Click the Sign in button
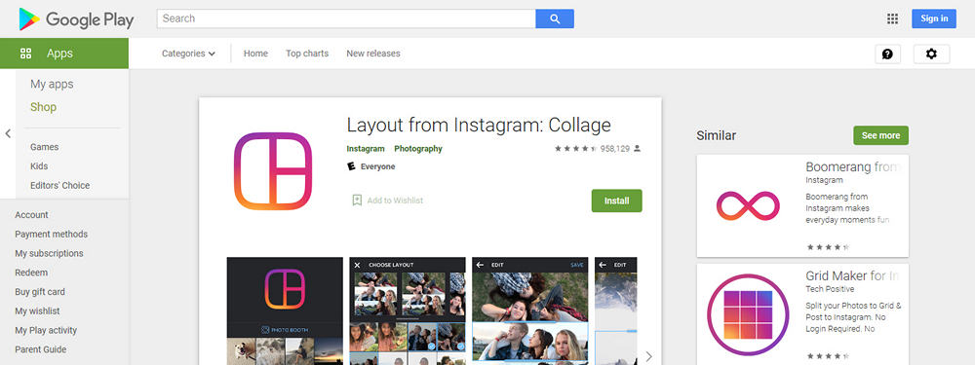The height and width of the screenshot is (365, 975). click(934, 18)
